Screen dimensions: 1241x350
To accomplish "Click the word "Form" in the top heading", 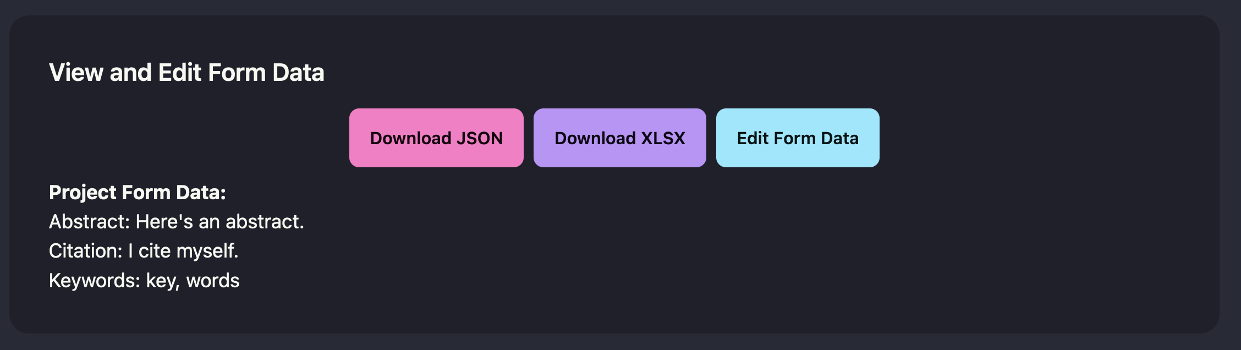I will (x=237, y=73).
